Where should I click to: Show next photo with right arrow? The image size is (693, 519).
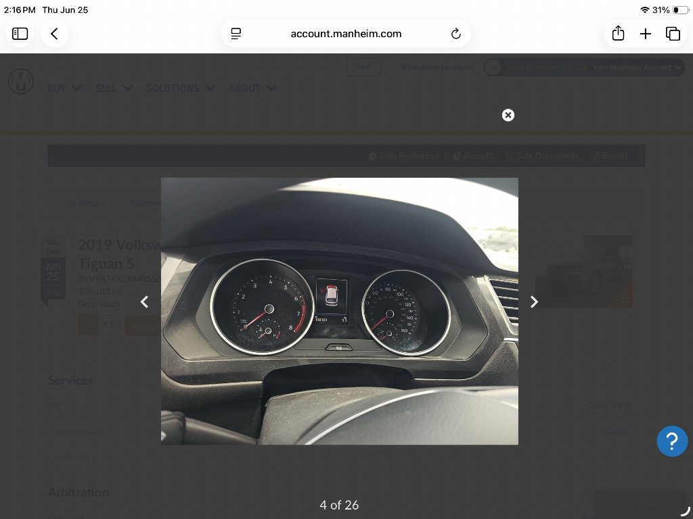tap(534, 302)
